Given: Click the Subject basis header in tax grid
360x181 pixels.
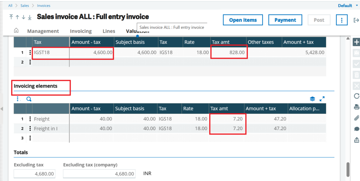Looking at the screenshot, I should tap(136, 42).
